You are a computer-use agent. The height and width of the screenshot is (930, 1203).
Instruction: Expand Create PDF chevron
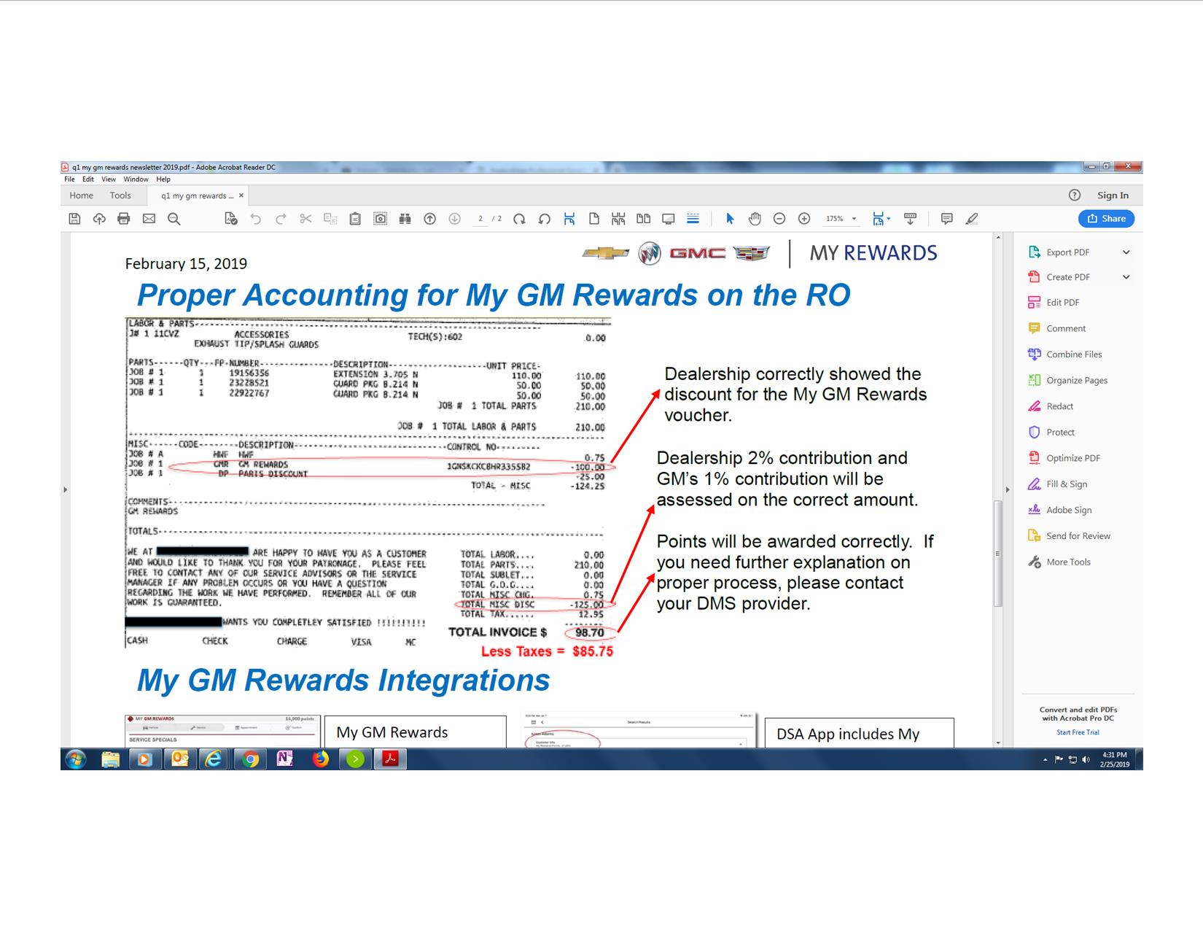1126,277
